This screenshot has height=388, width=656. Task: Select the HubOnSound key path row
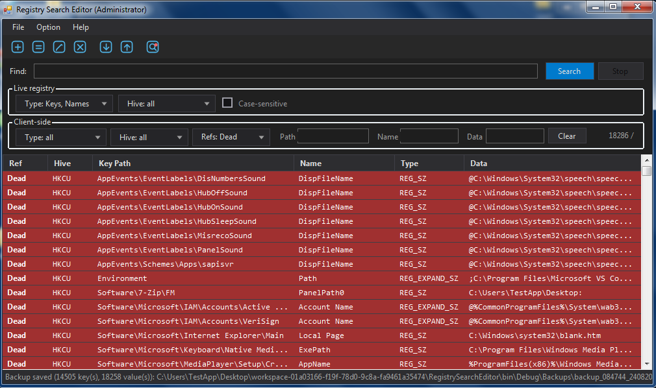pyautogui.click(x=322, y=207)
